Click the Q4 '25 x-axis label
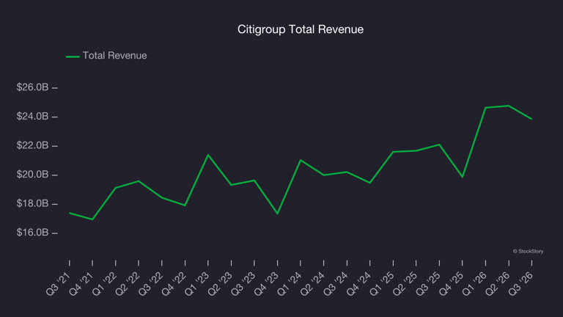This screenshot has width=563, height=317. pyautogui.click(x=452, y=284)
